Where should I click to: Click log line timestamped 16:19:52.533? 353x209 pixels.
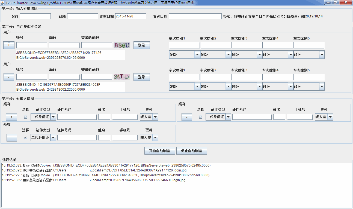tap(106, 165)
